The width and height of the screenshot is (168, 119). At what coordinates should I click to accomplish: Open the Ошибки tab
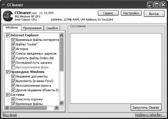(x=52, y=28)
